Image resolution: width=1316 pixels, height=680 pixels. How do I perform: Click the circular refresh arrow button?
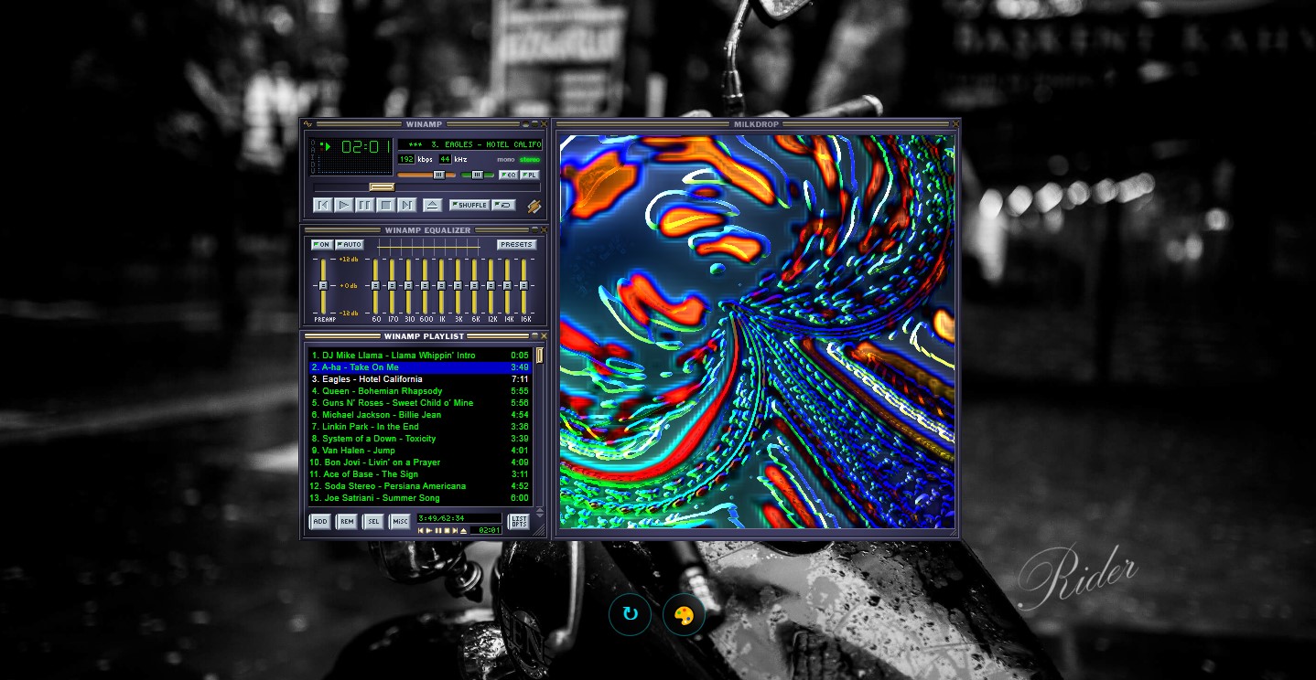pyautogui.click(x=630, y=614)
